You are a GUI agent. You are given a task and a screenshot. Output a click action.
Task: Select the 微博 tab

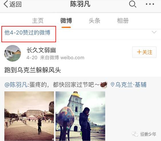(x=66, y=21)
